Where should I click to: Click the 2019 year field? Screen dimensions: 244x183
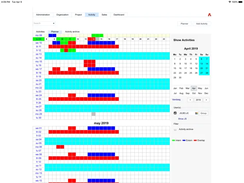click(x=198, y=100)
